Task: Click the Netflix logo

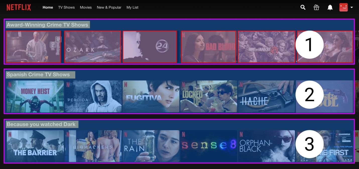Action: click(19, 7)
